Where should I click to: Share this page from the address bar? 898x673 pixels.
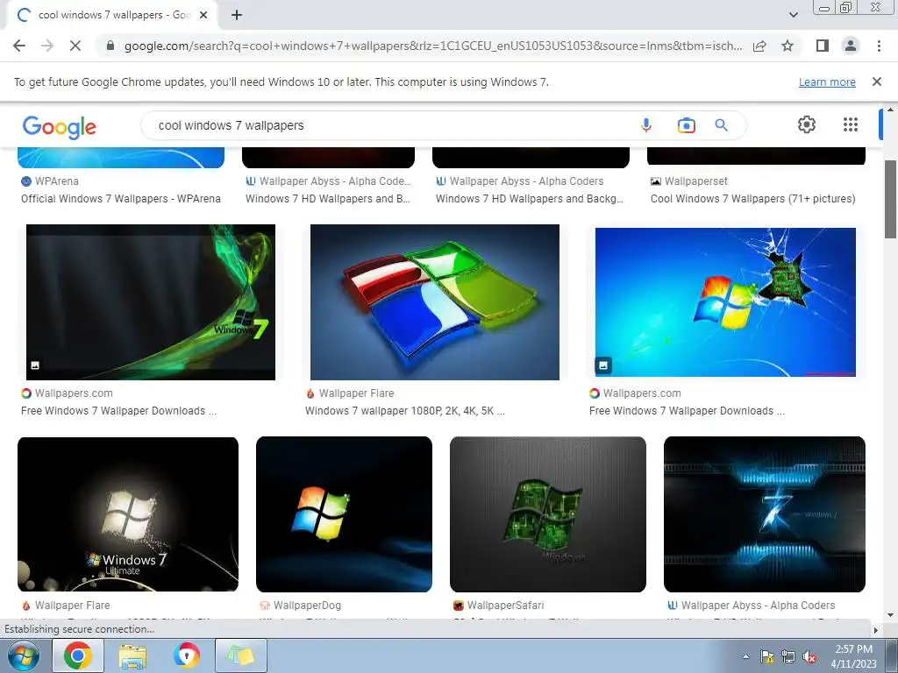click(x=759, y=46)
